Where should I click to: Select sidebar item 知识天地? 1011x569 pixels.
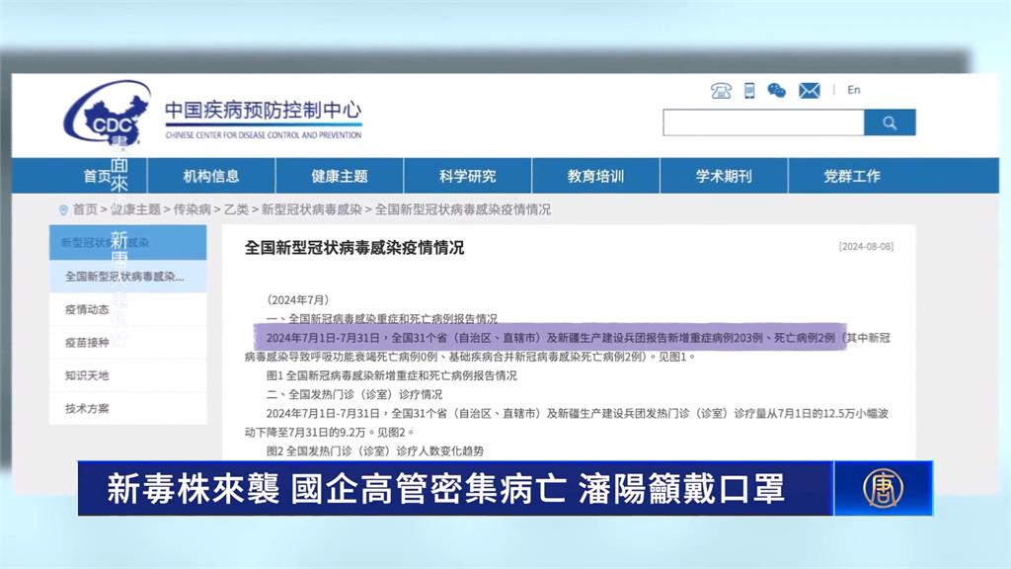127,375
